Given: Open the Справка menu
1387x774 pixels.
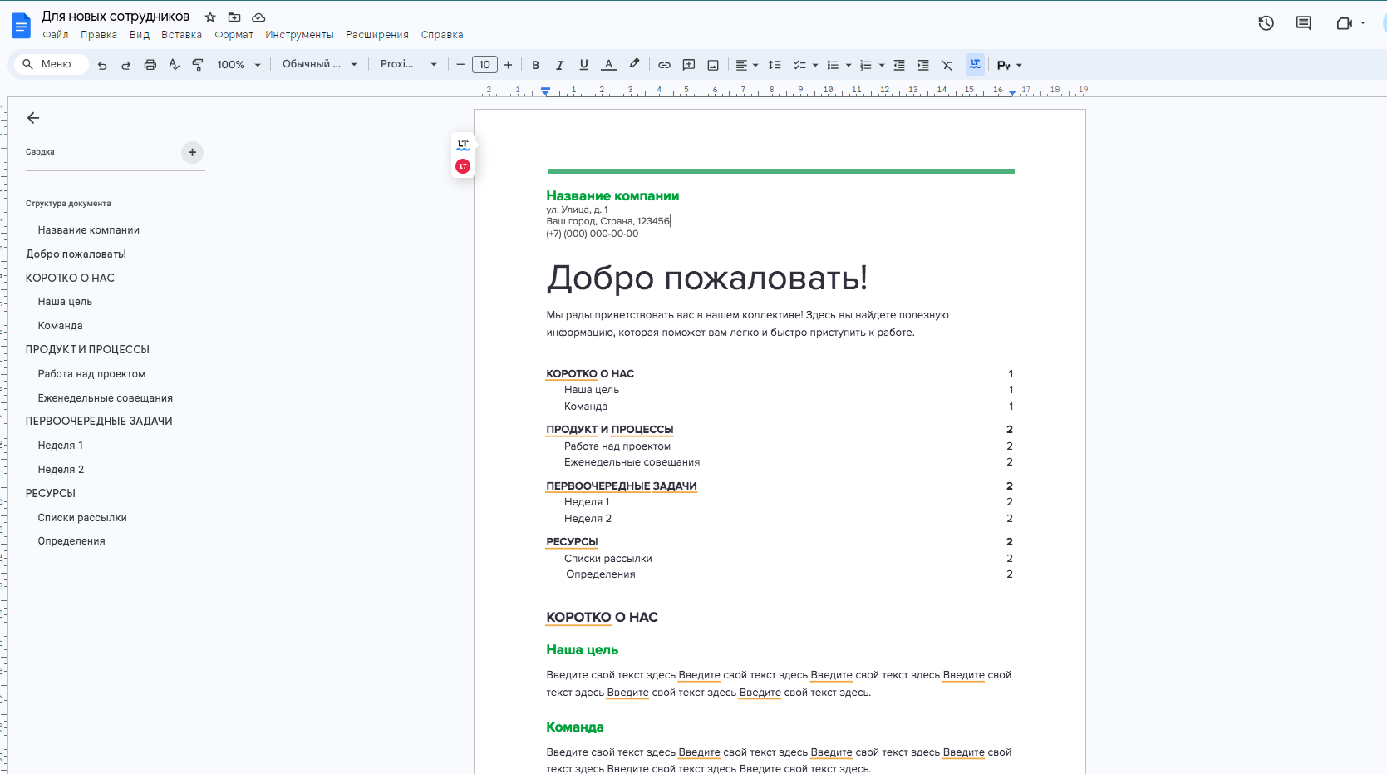Looking at the screenshot, I should click(442, 35).
